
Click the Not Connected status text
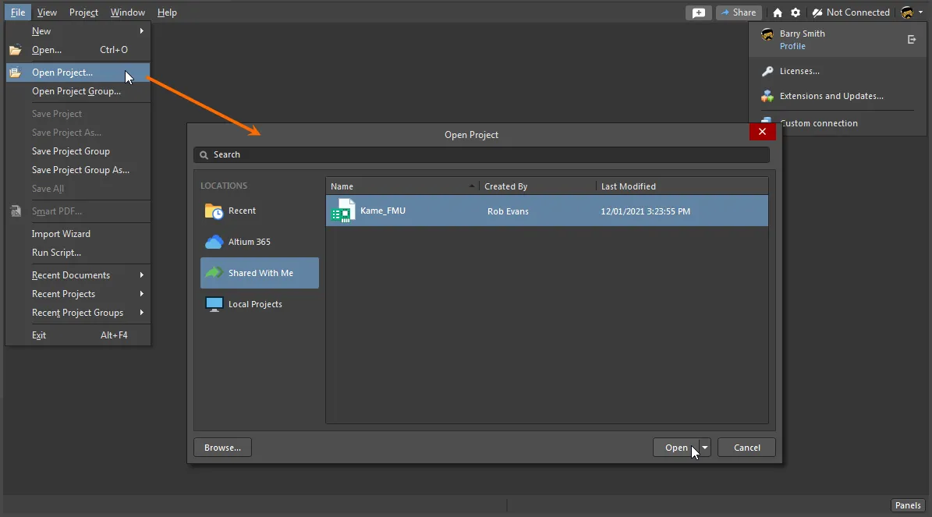click(858, 12)
